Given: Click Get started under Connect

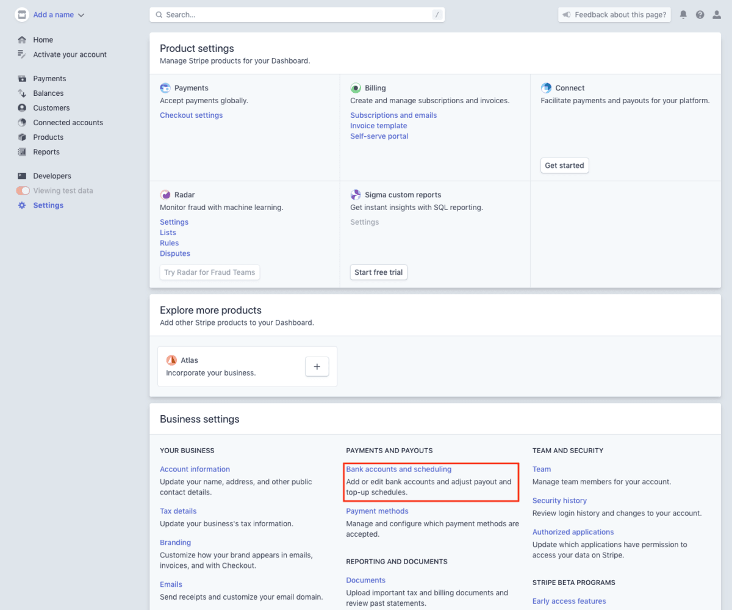Looking at the screenshot, I should click(564, 165).
